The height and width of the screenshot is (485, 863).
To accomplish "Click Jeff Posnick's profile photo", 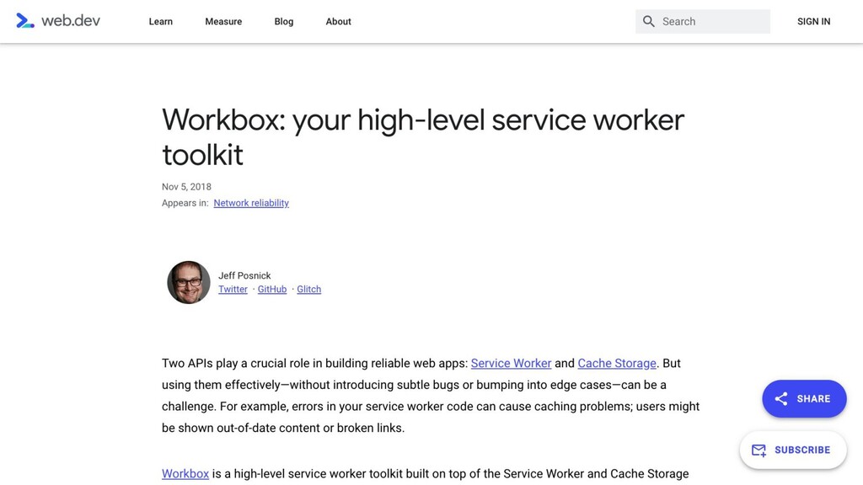I will point(189,282).
